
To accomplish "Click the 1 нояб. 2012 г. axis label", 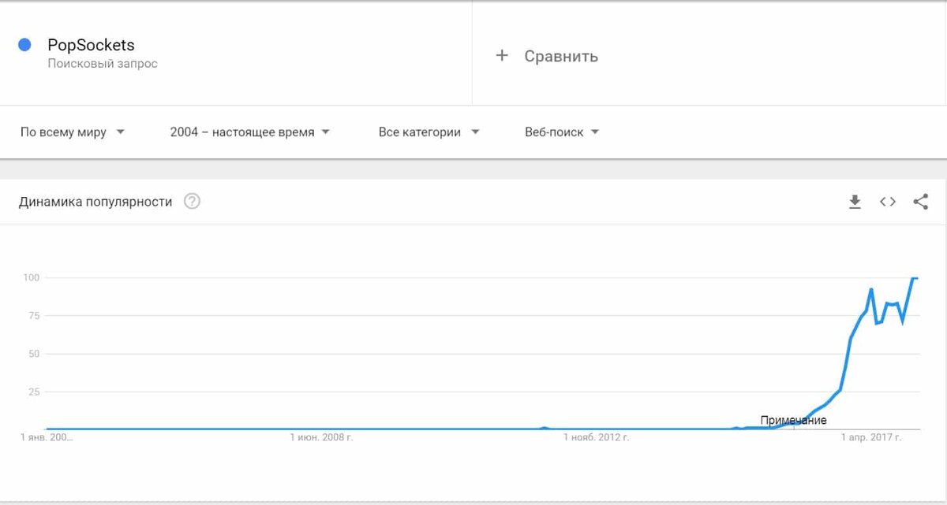I will [x=597, y=436].
